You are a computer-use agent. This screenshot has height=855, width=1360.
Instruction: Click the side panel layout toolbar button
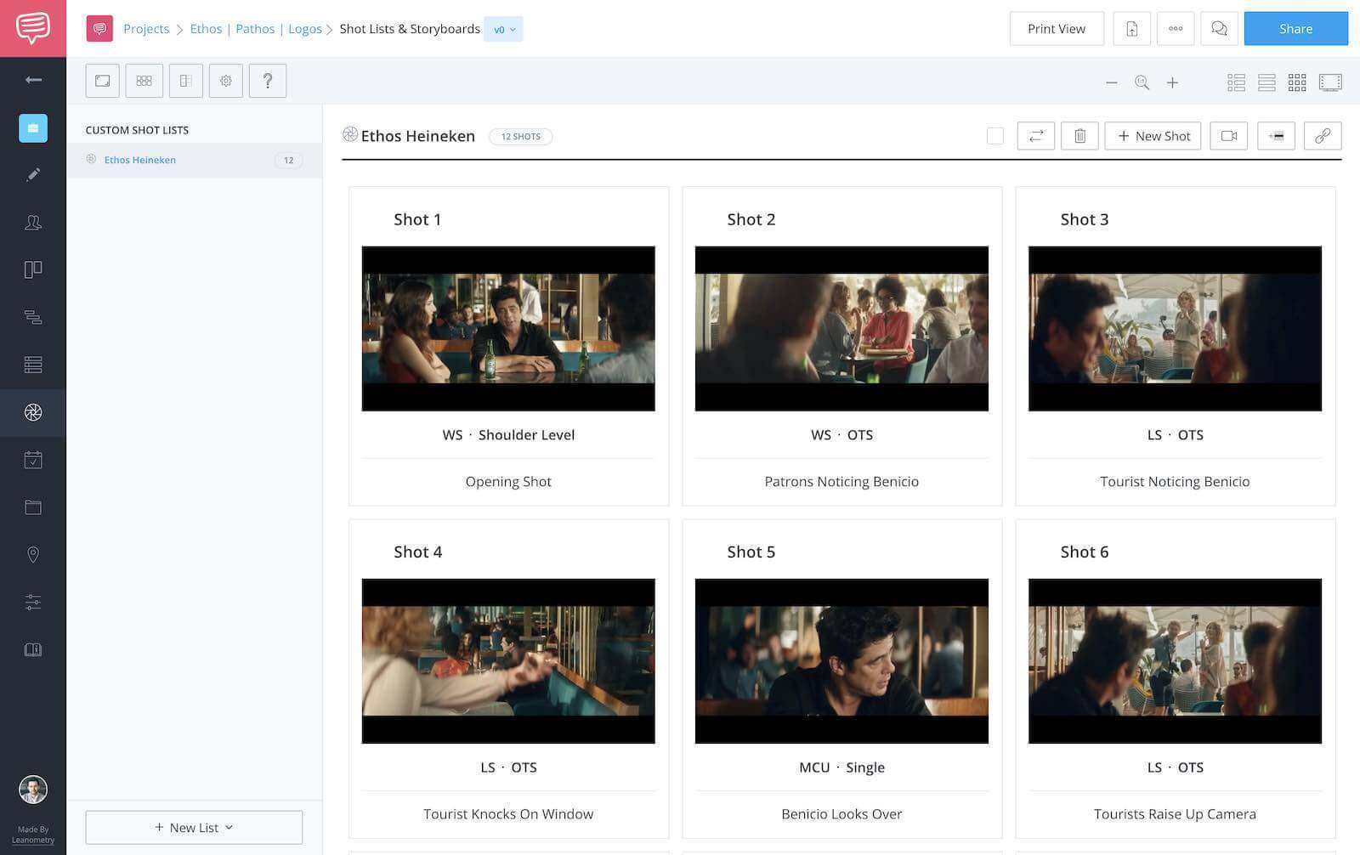click(x=185, y=81)
